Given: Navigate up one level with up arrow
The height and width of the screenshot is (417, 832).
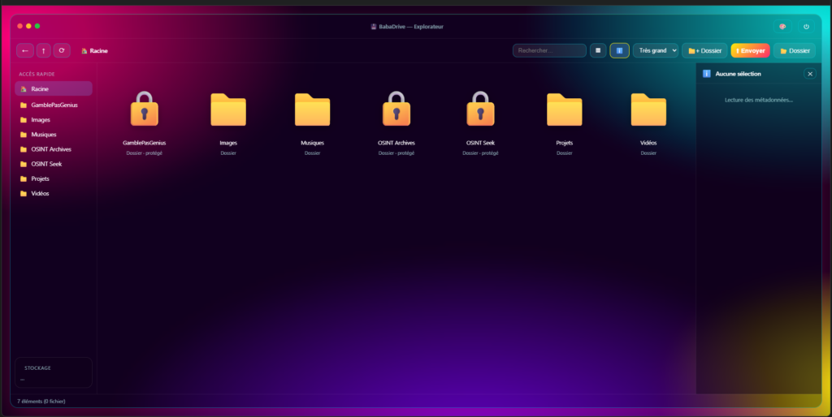Looking at the screenshot, I should [44, 50].
